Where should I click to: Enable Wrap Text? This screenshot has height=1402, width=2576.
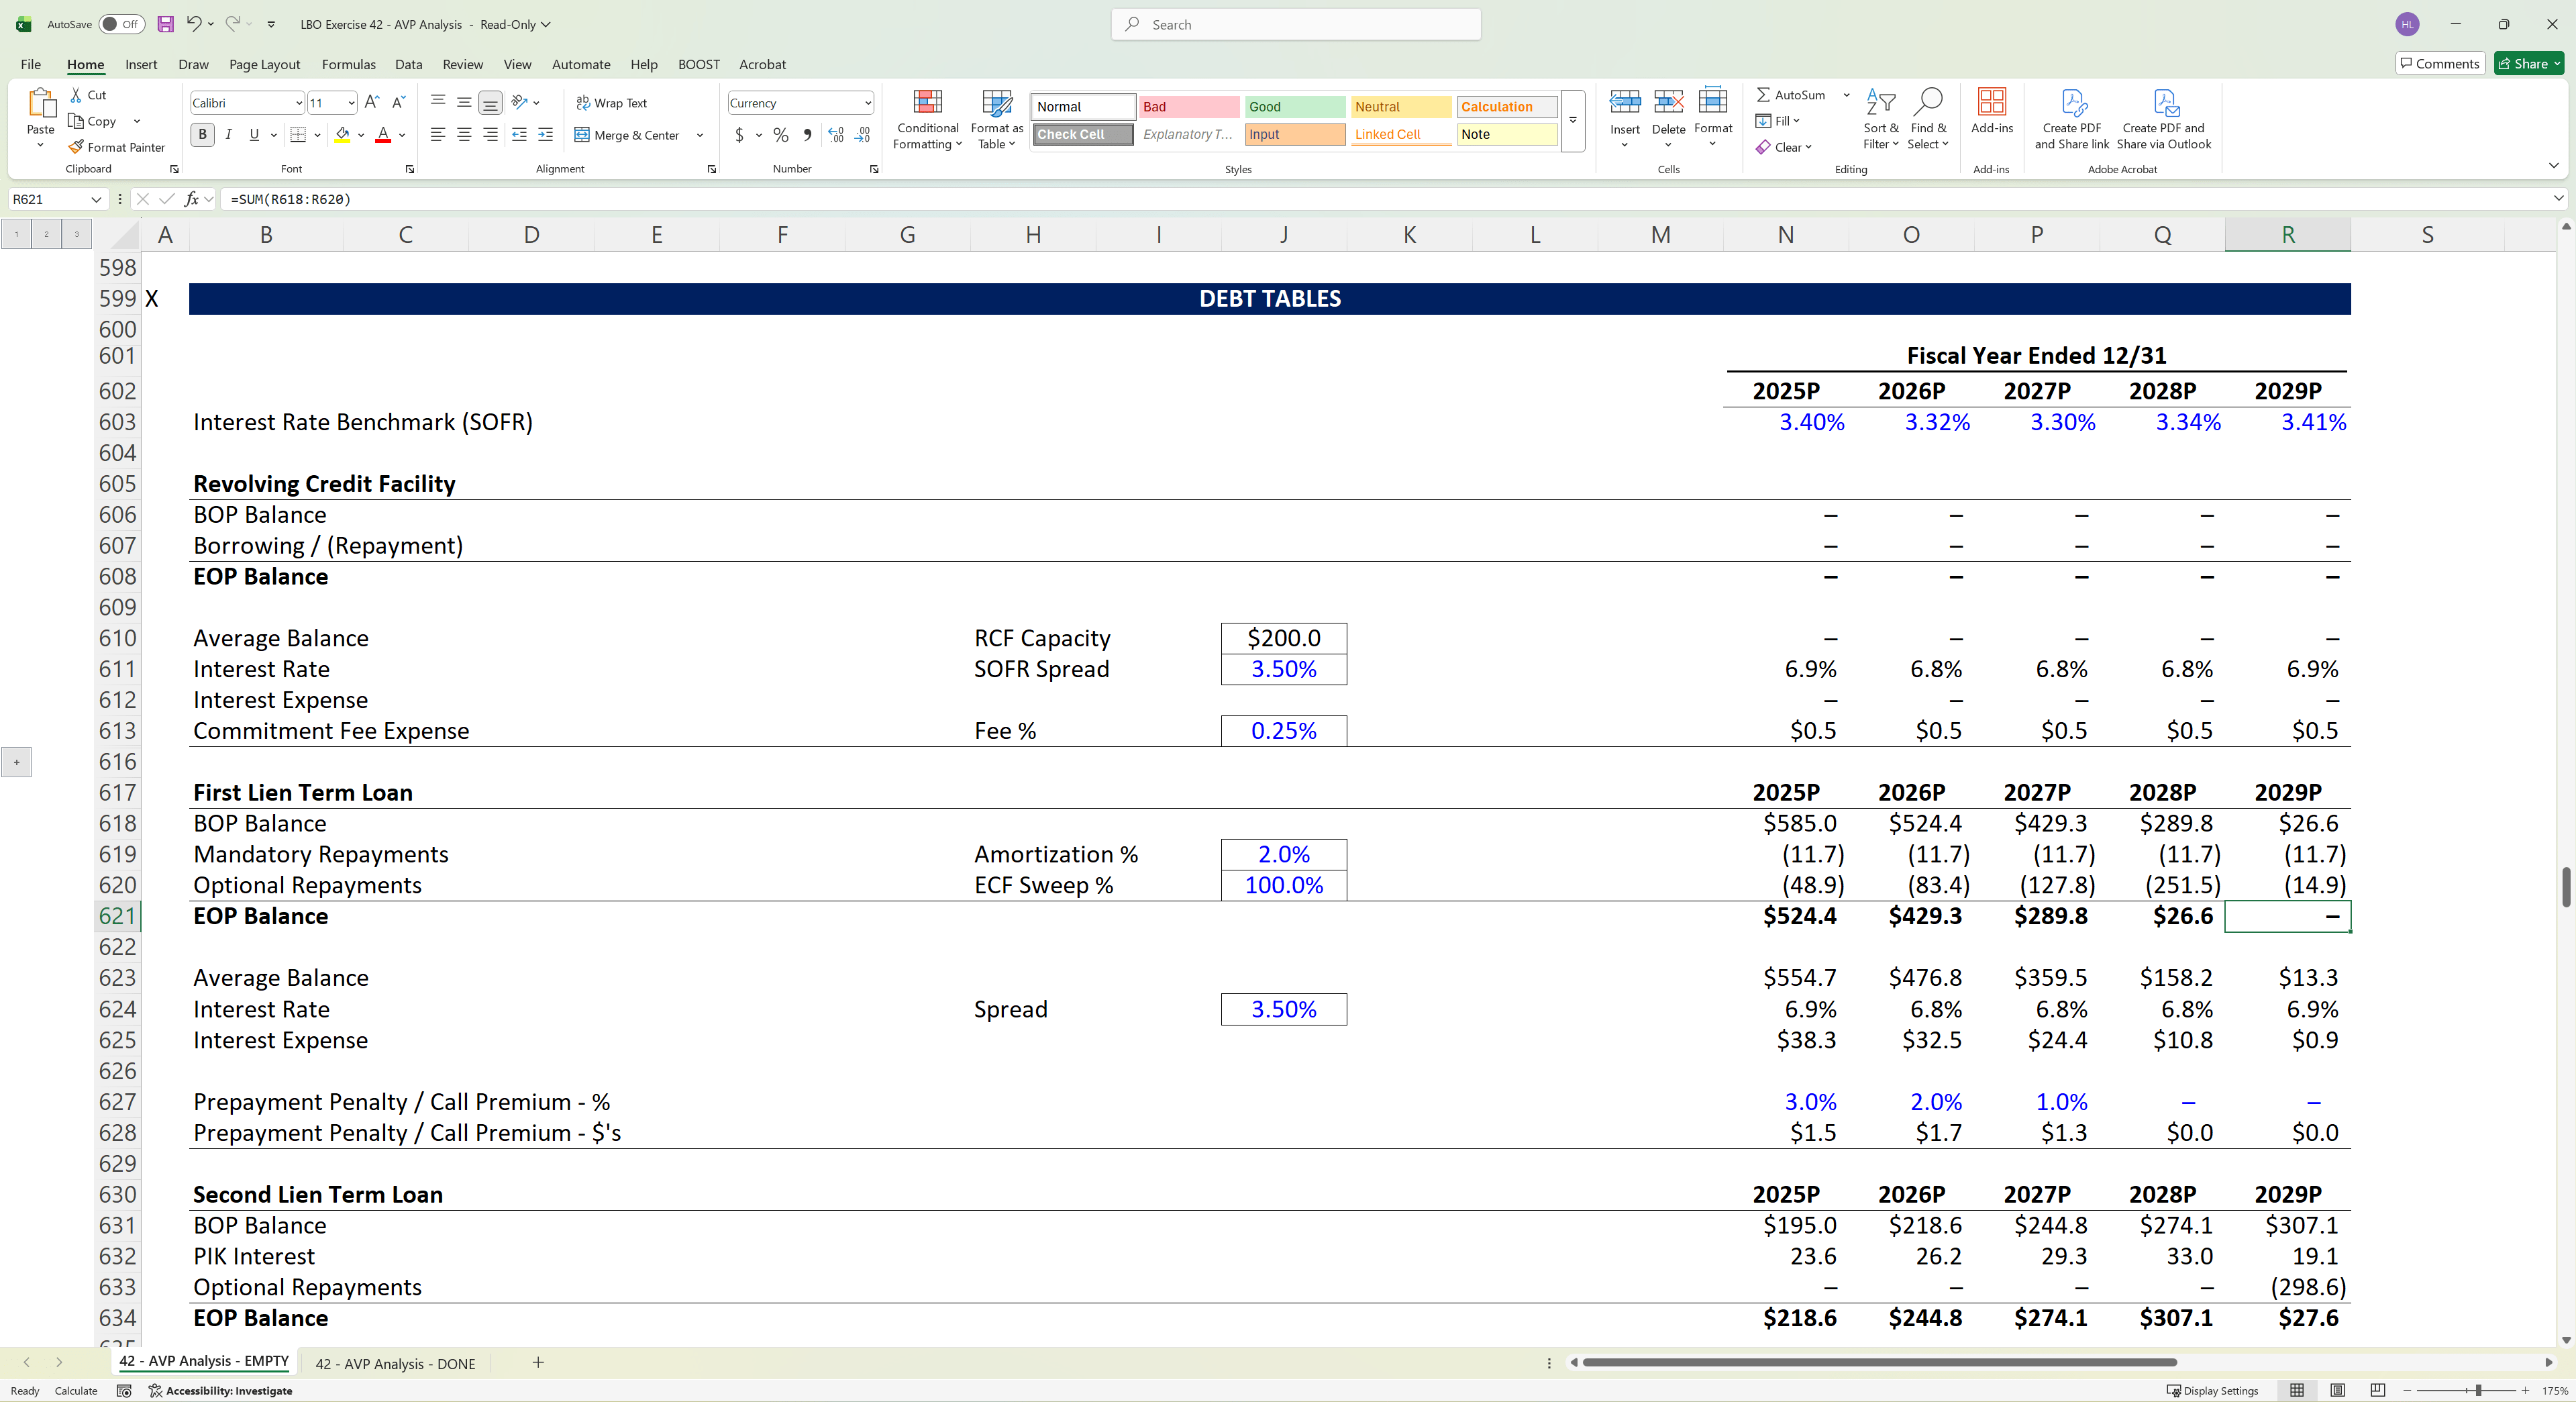tap(612, 102)
